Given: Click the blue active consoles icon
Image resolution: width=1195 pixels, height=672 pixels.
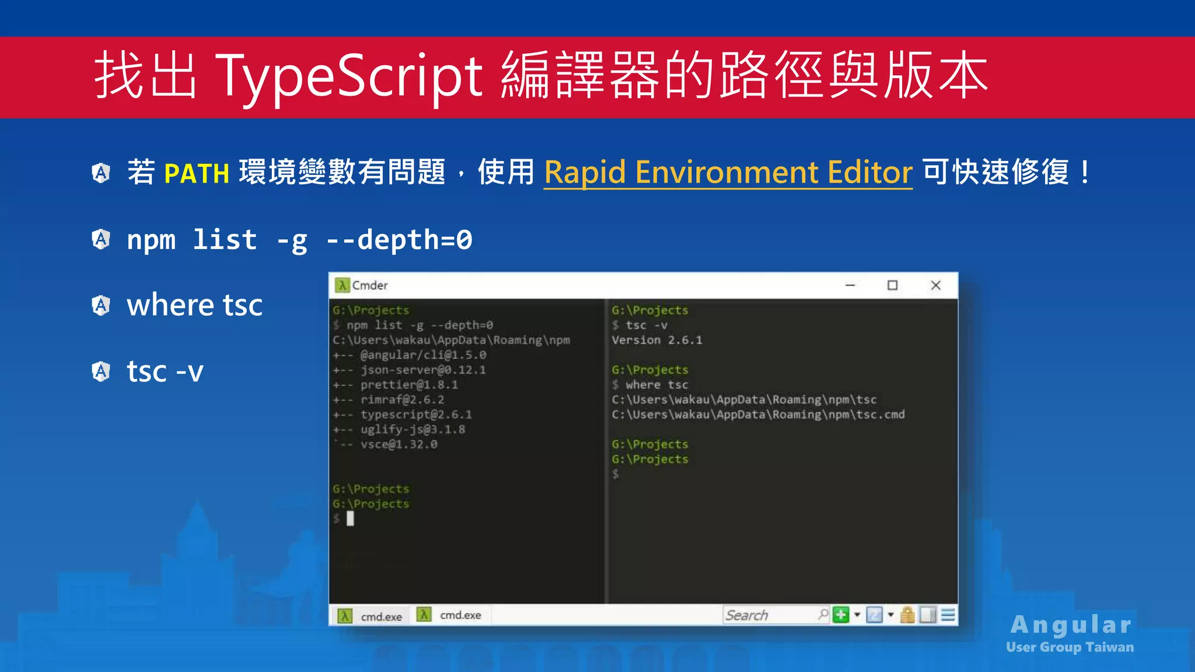Looking at the screenshot, I should click(x=874, y=615).
